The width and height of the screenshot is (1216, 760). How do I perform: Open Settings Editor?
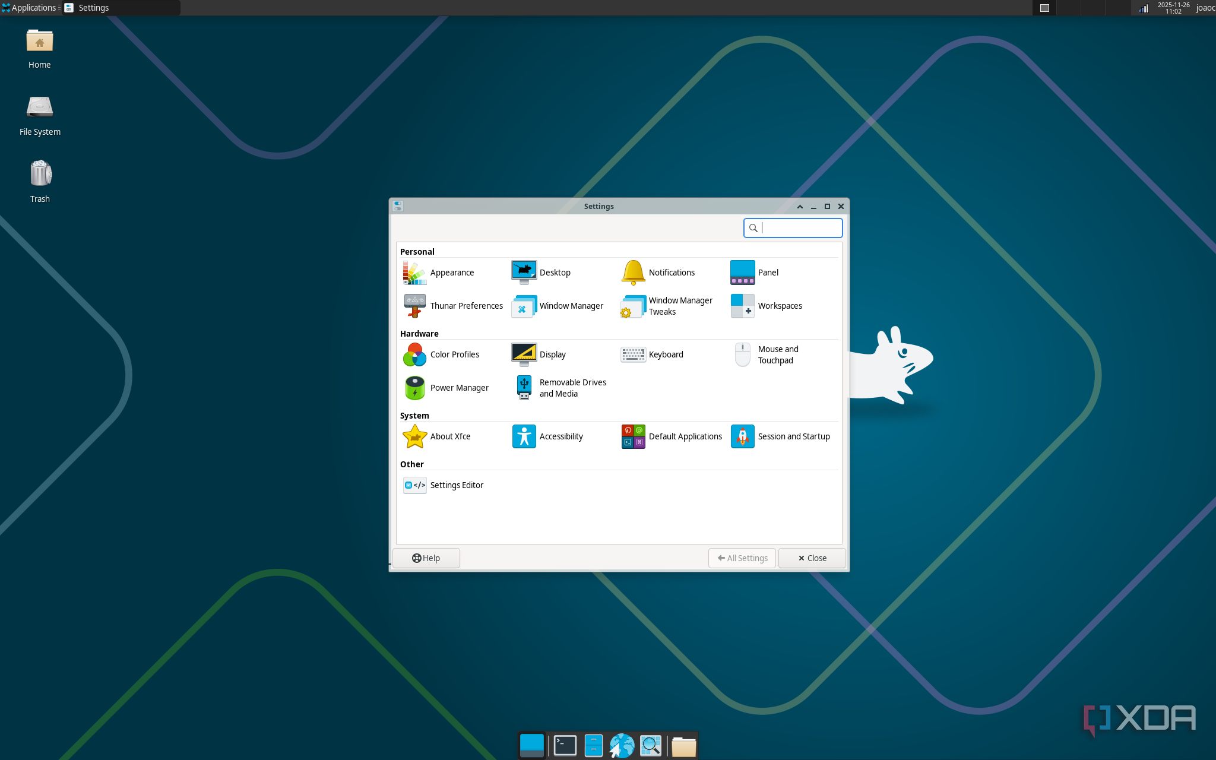[x=444, y=485]
